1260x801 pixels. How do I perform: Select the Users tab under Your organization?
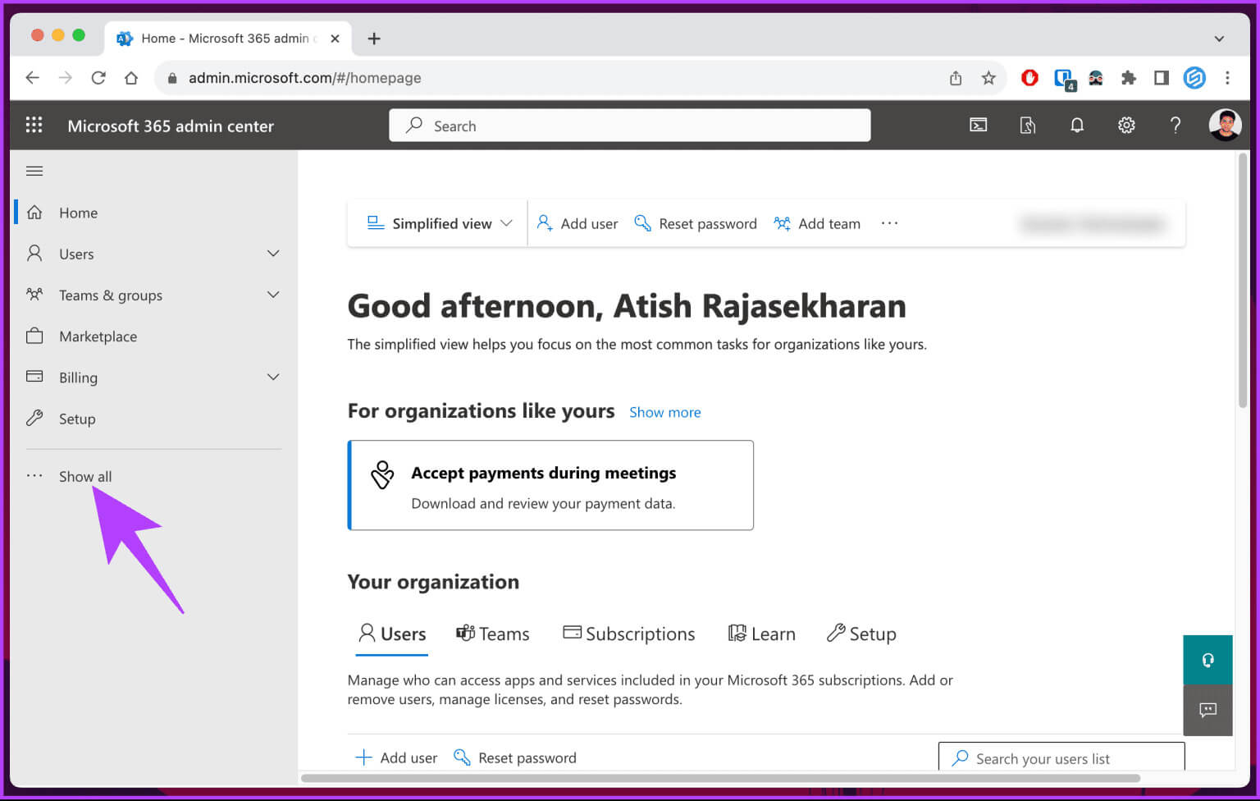(x=392, y=634)
